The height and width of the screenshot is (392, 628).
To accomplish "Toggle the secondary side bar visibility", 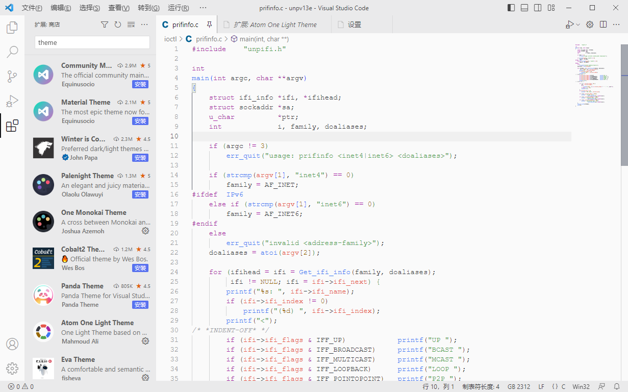I will pos(538,8).
